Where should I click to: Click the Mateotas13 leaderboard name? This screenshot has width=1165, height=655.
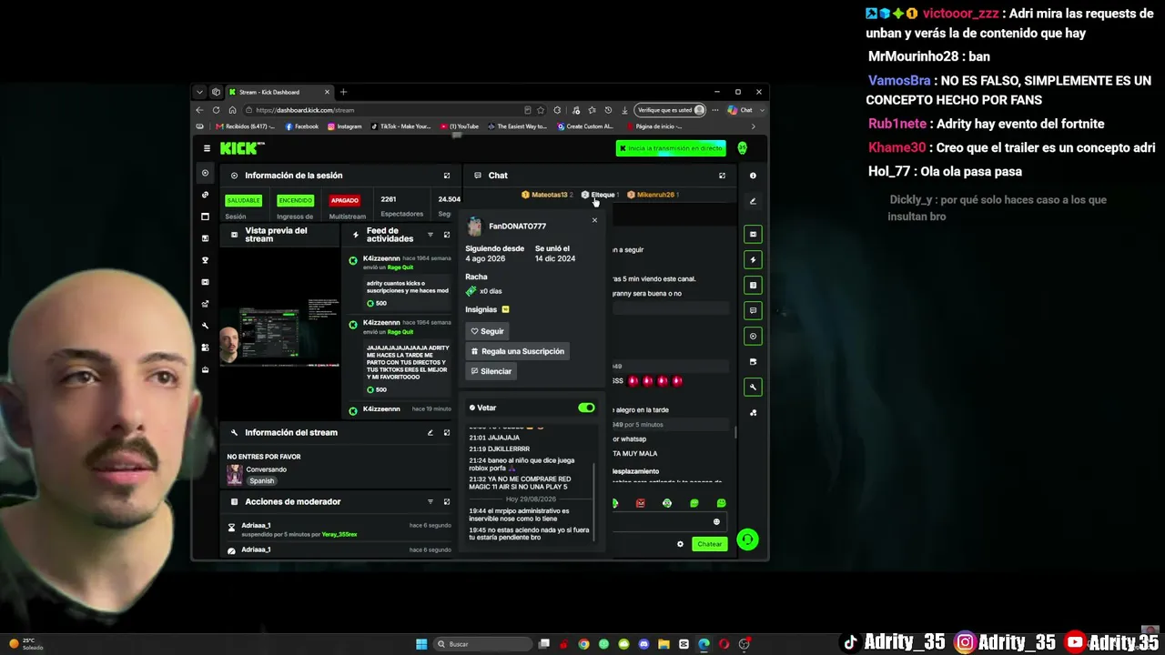click(550, 195)
